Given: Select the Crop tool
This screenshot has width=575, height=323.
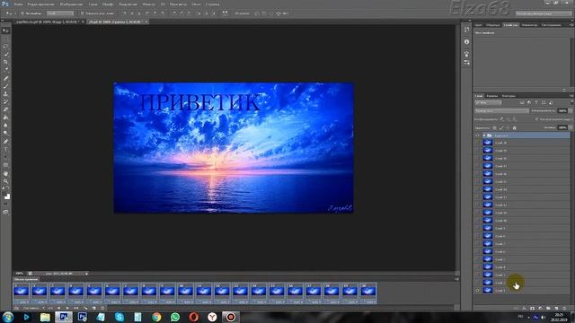Looking at the screenshot, I should tap(6, 62).
